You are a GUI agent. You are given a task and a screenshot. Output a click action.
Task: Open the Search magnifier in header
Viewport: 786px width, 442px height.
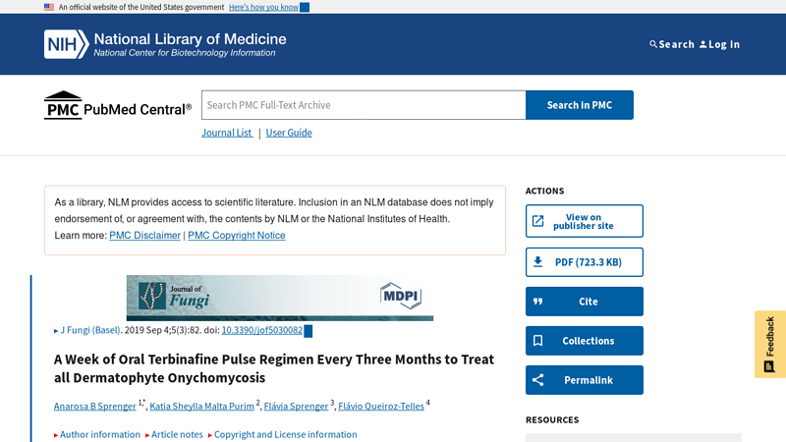pos(654,44)
